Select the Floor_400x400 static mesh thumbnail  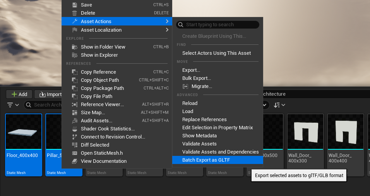pyautogui.click(x=24, y=144)
